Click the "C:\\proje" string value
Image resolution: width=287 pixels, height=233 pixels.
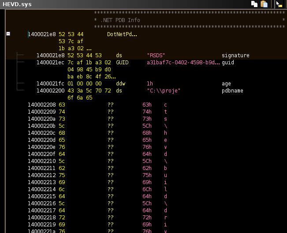pos(164,91)
